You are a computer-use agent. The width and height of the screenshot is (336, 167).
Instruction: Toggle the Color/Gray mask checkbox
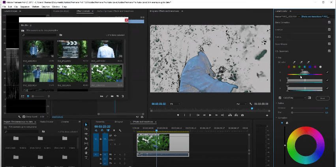tap(280, 98)
